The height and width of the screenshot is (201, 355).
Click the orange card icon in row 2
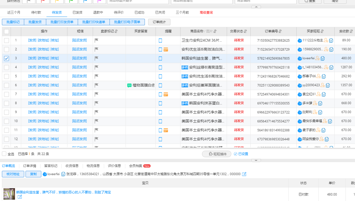(166, 50)
